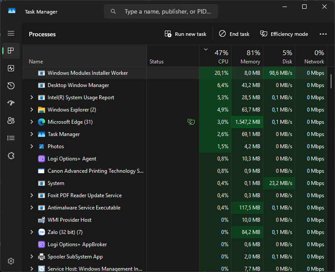Click 23,2 MB/s disk value for System
Screen dimensions: 335x272
[x=279, y=183]
